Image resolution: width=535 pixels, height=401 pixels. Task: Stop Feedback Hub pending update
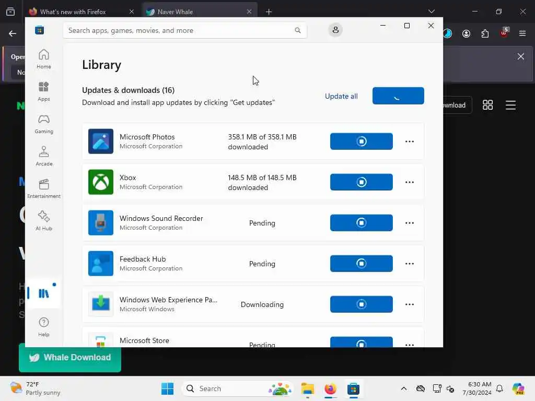click(x=362, y=263)
